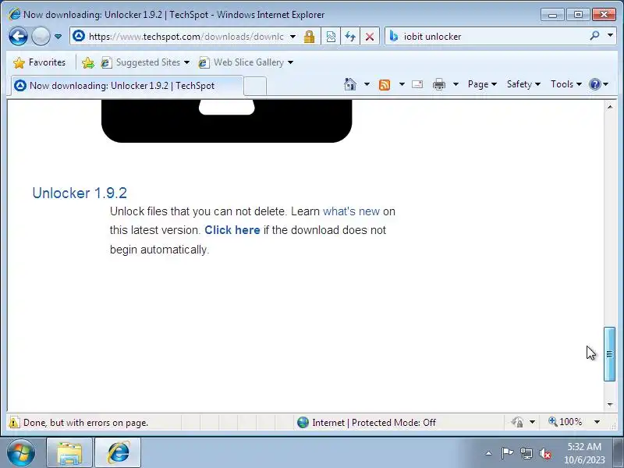
Task: Click the 100% zoom level button
Action: pyautogui.click(x=565, y=422)
